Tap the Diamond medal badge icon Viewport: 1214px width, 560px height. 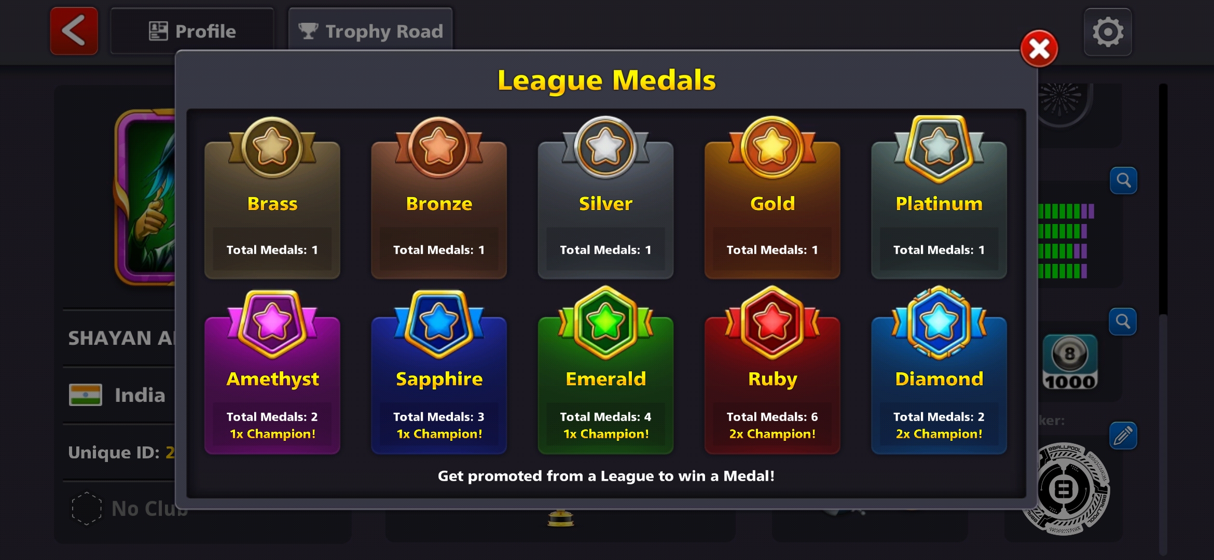(939, 323)
